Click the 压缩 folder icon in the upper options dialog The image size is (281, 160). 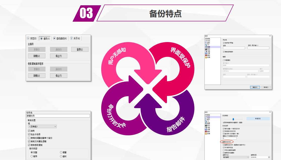pyautogui.click(x=206, y=57)
